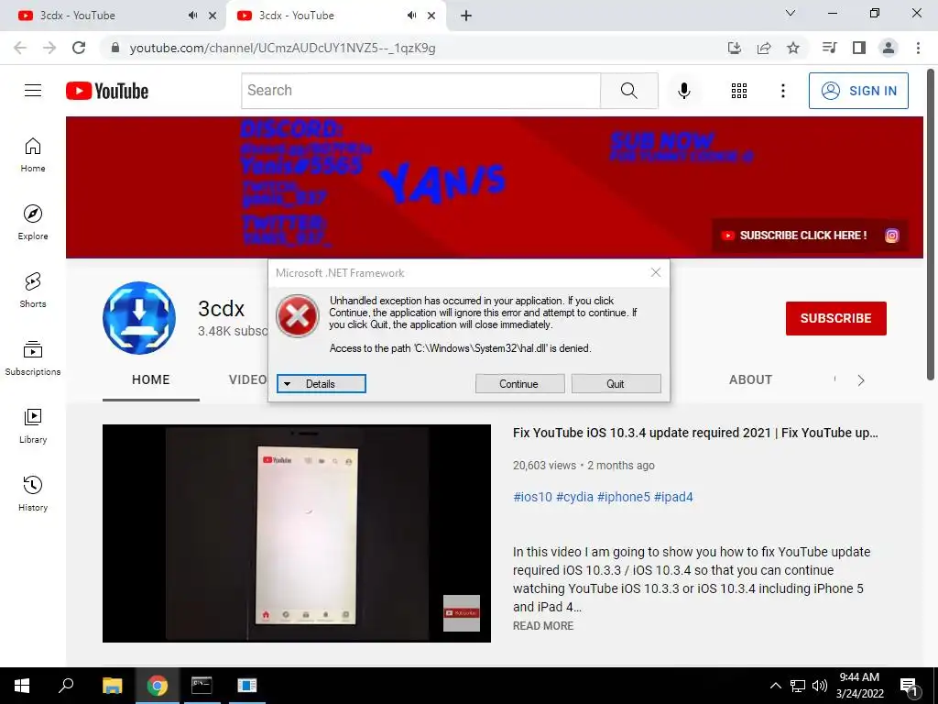The image size is (938, 704).
Task: Open Subscriptions in sidebar
Action: point(33,358)
